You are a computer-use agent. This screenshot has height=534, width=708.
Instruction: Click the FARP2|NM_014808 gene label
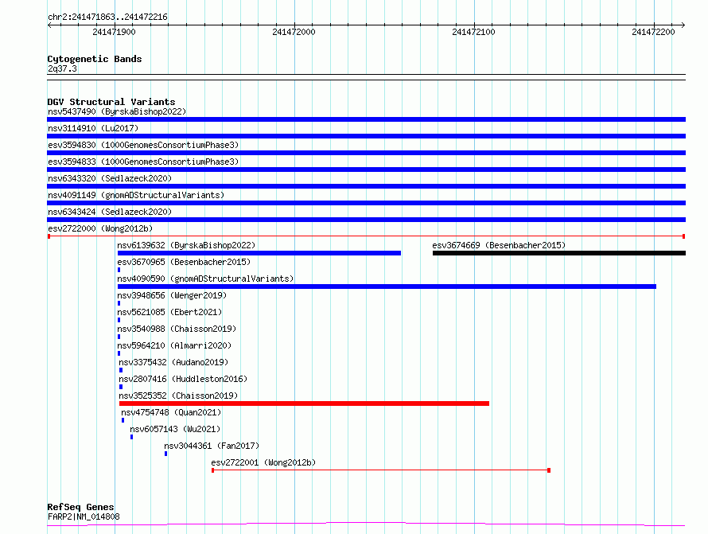(84, 516)
